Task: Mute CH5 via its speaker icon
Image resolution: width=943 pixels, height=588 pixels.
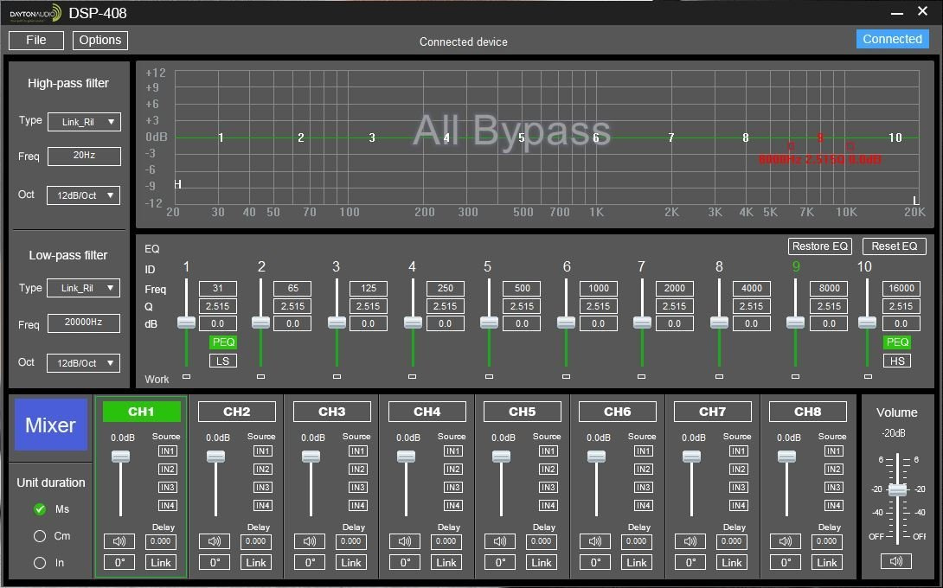Action: point(499,541)
